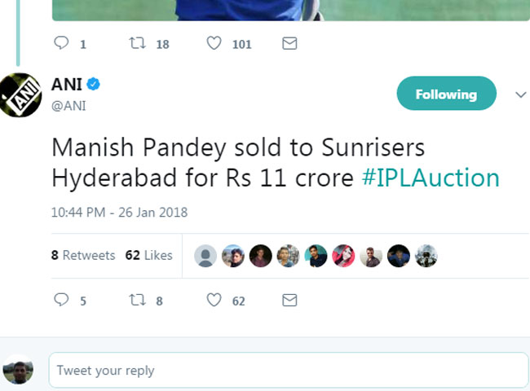Expand tweet options chevron next to Following
The width and height of the screenshot is (530, 391).
click(521, 94)
